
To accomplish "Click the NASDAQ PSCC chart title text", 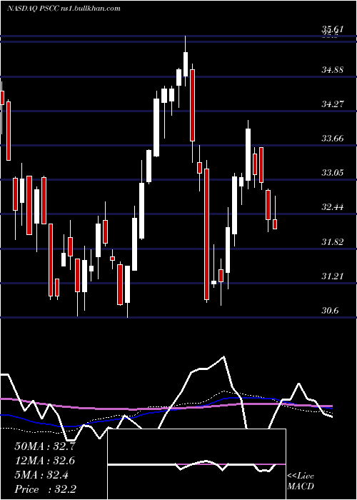I will point(64,9).
